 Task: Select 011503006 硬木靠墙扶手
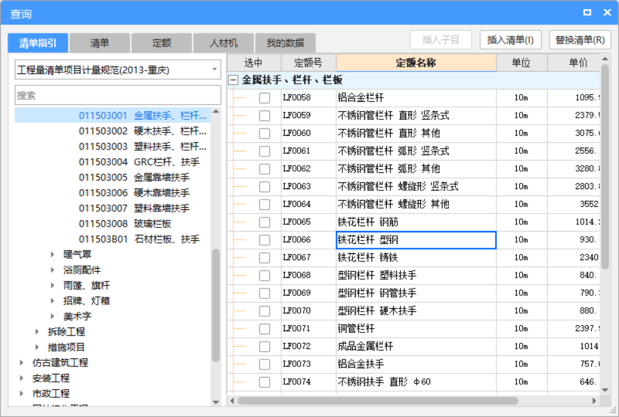click(134, 193)
